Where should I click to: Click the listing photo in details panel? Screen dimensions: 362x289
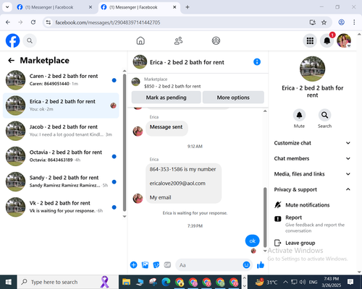click(x=312, y=69)
